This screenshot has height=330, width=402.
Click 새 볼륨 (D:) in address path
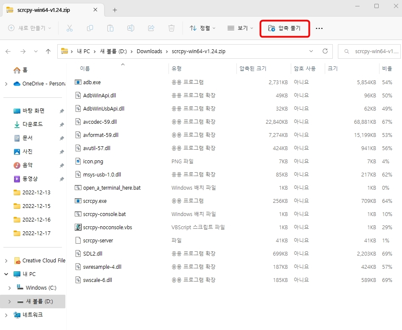click(113, 51)
